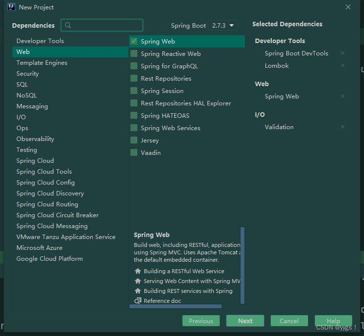Screen dimensions: 364x336
Task: Tick the Rest Repositories checkbox
Action: tap(134, 79)
